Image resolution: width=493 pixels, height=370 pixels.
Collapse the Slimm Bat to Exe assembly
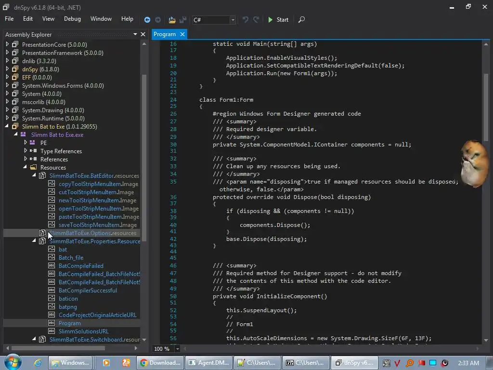[x=7, y=126]
